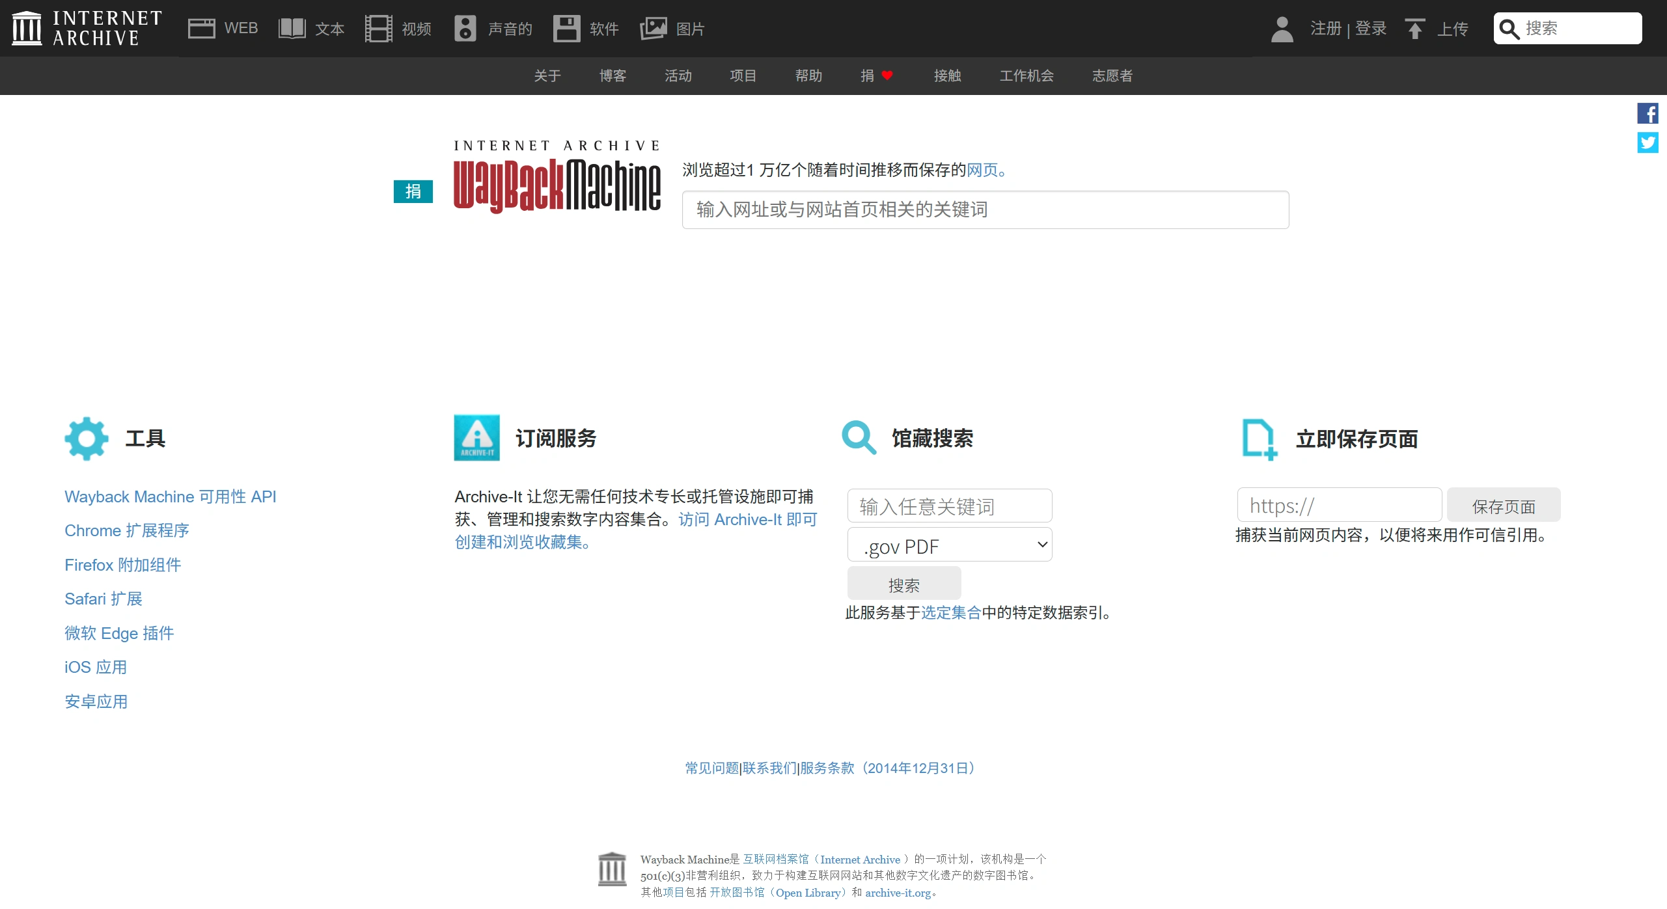
Task: Open 安卓应用 link
Action: pyautogui.click(x=96, y=701)
